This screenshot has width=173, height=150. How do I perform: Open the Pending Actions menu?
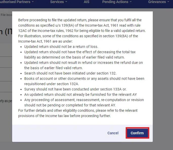tap(117, 2)
